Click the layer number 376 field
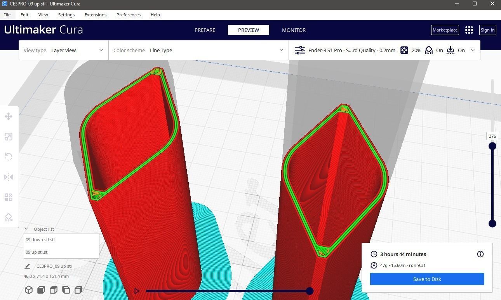The height and width of the screenshot is (300, 501). point(492,136)
